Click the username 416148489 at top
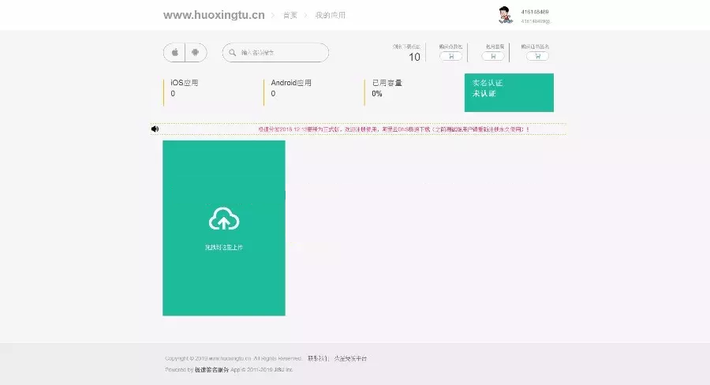This screenshot has width=710, height=385. click(535, 12)
